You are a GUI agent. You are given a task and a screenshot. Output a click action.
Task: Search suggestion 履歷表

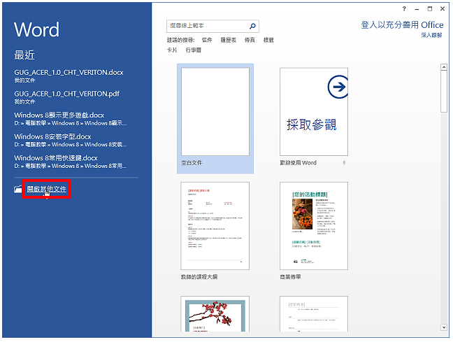228,40
